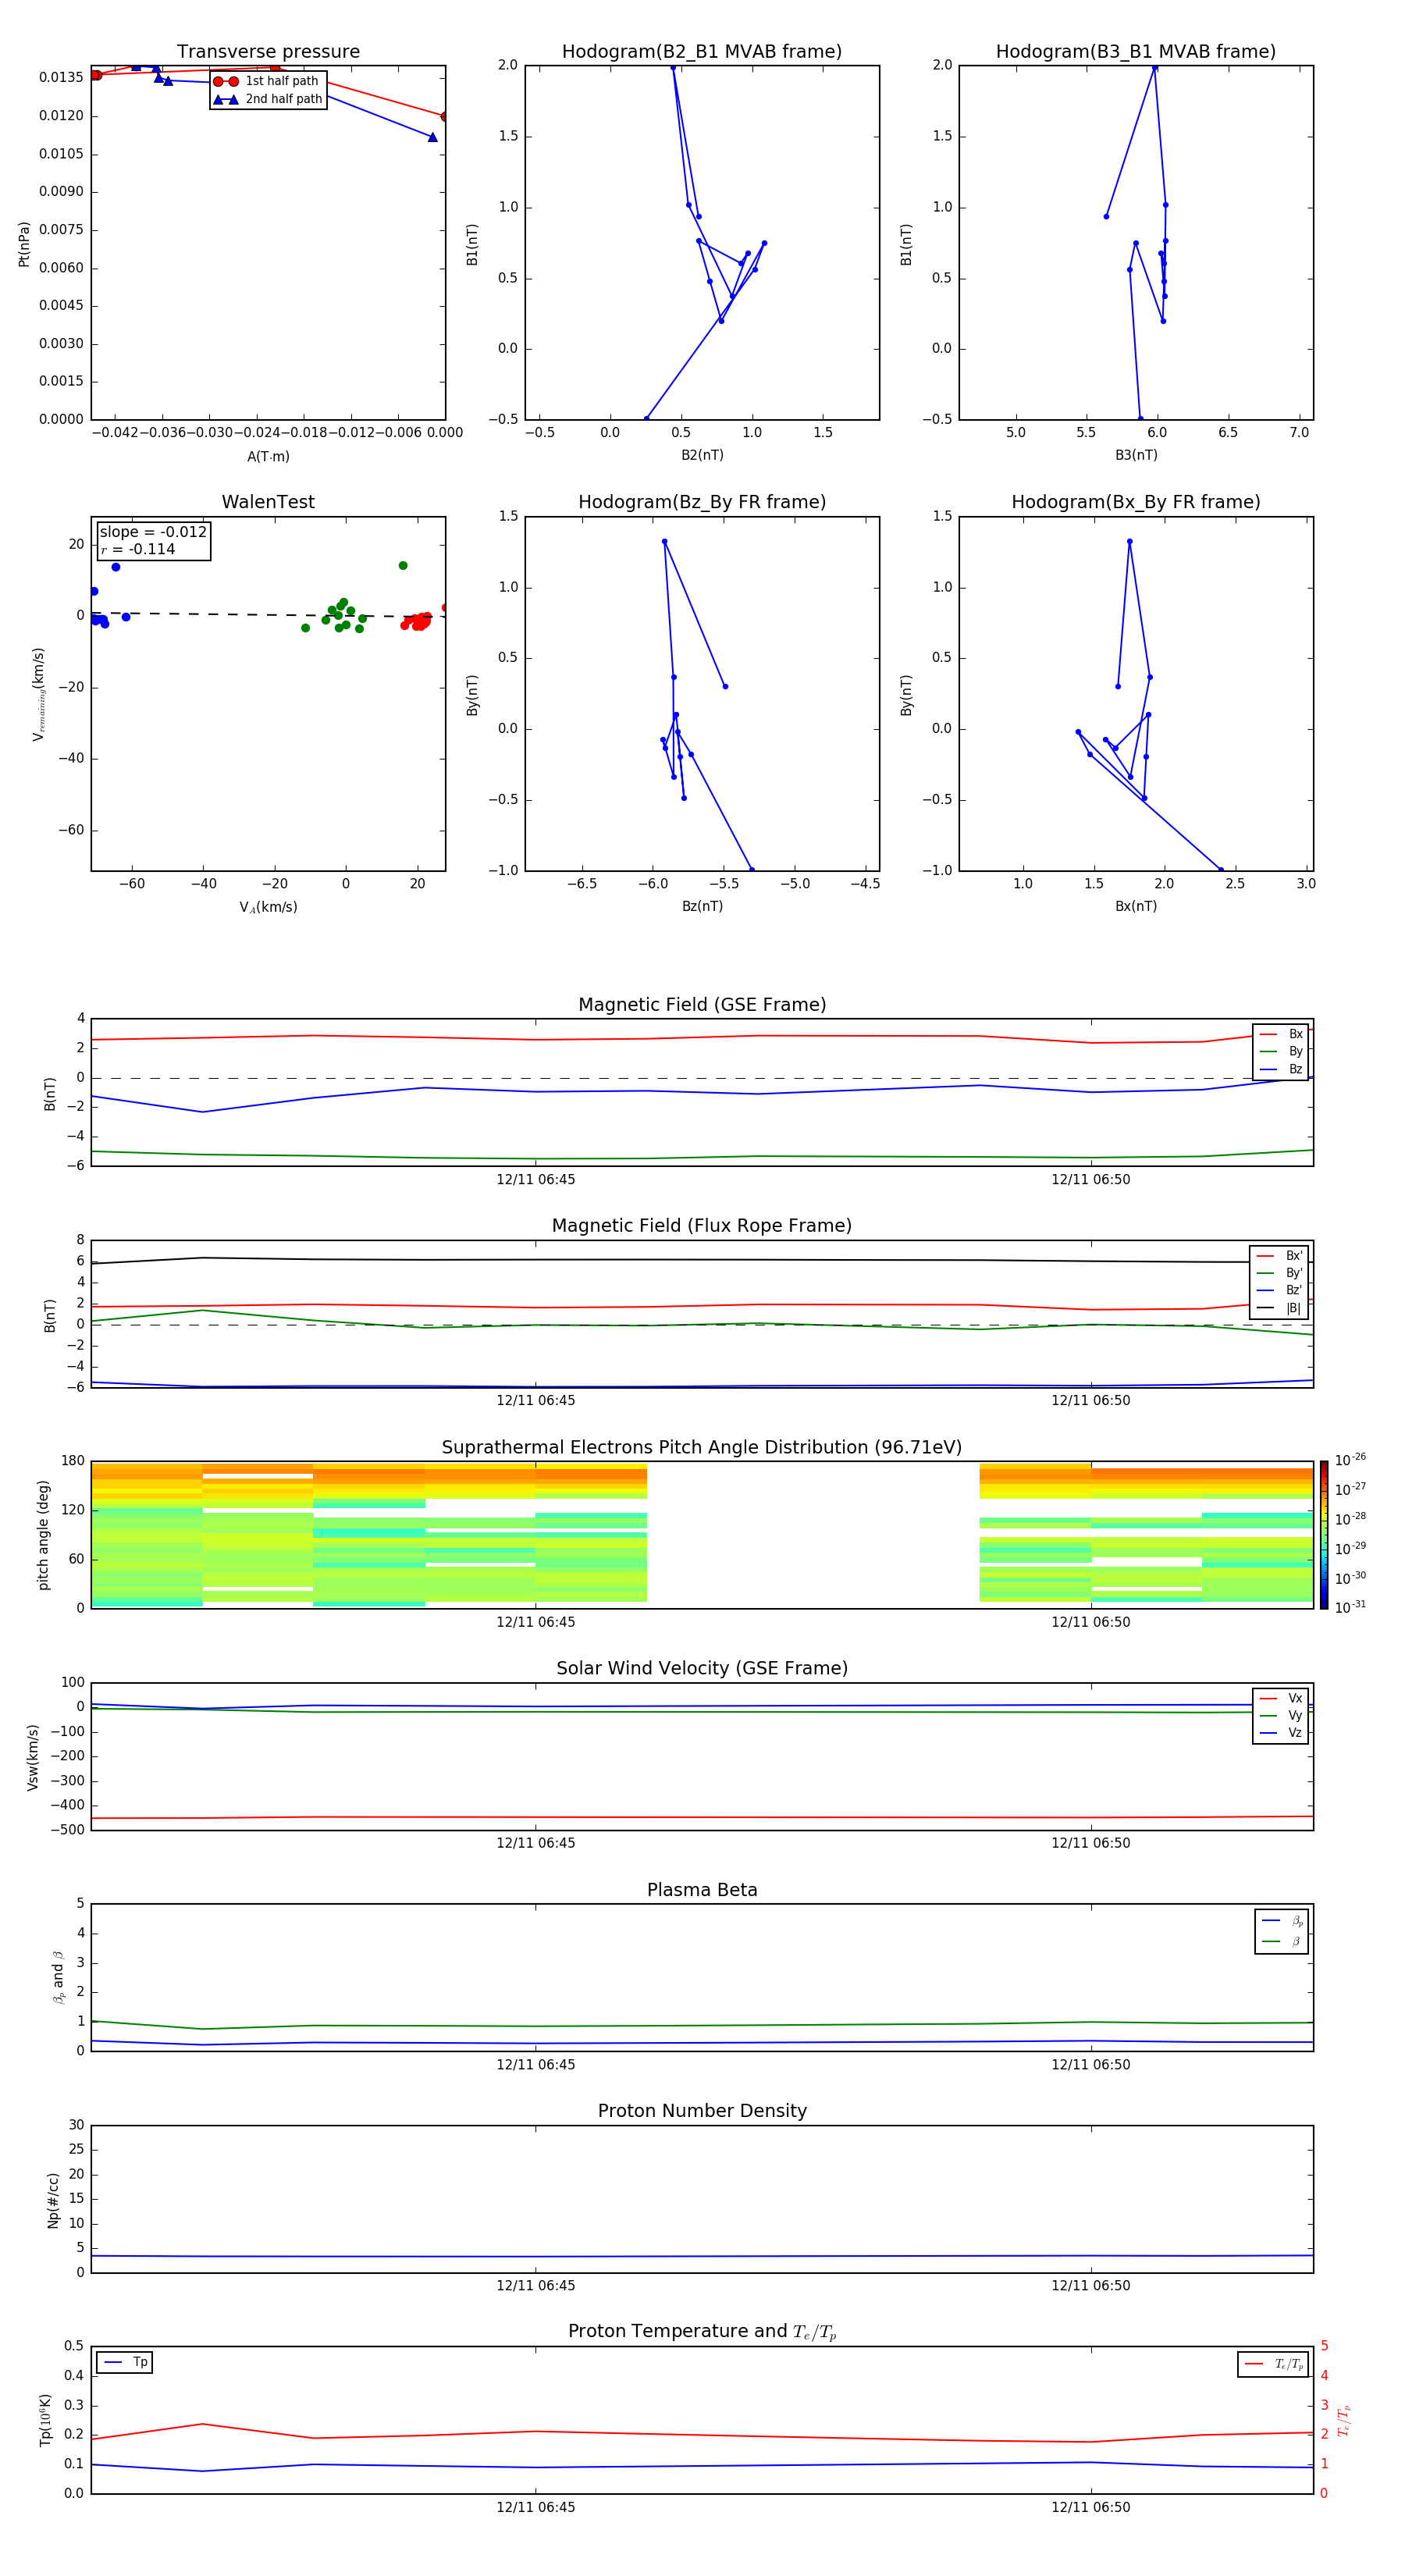Image resolution: width=1405 pixels, height=2576 pixels.
Task: Click the "B3(nT)" x-axis label
Action: (x=1136, y=455)
